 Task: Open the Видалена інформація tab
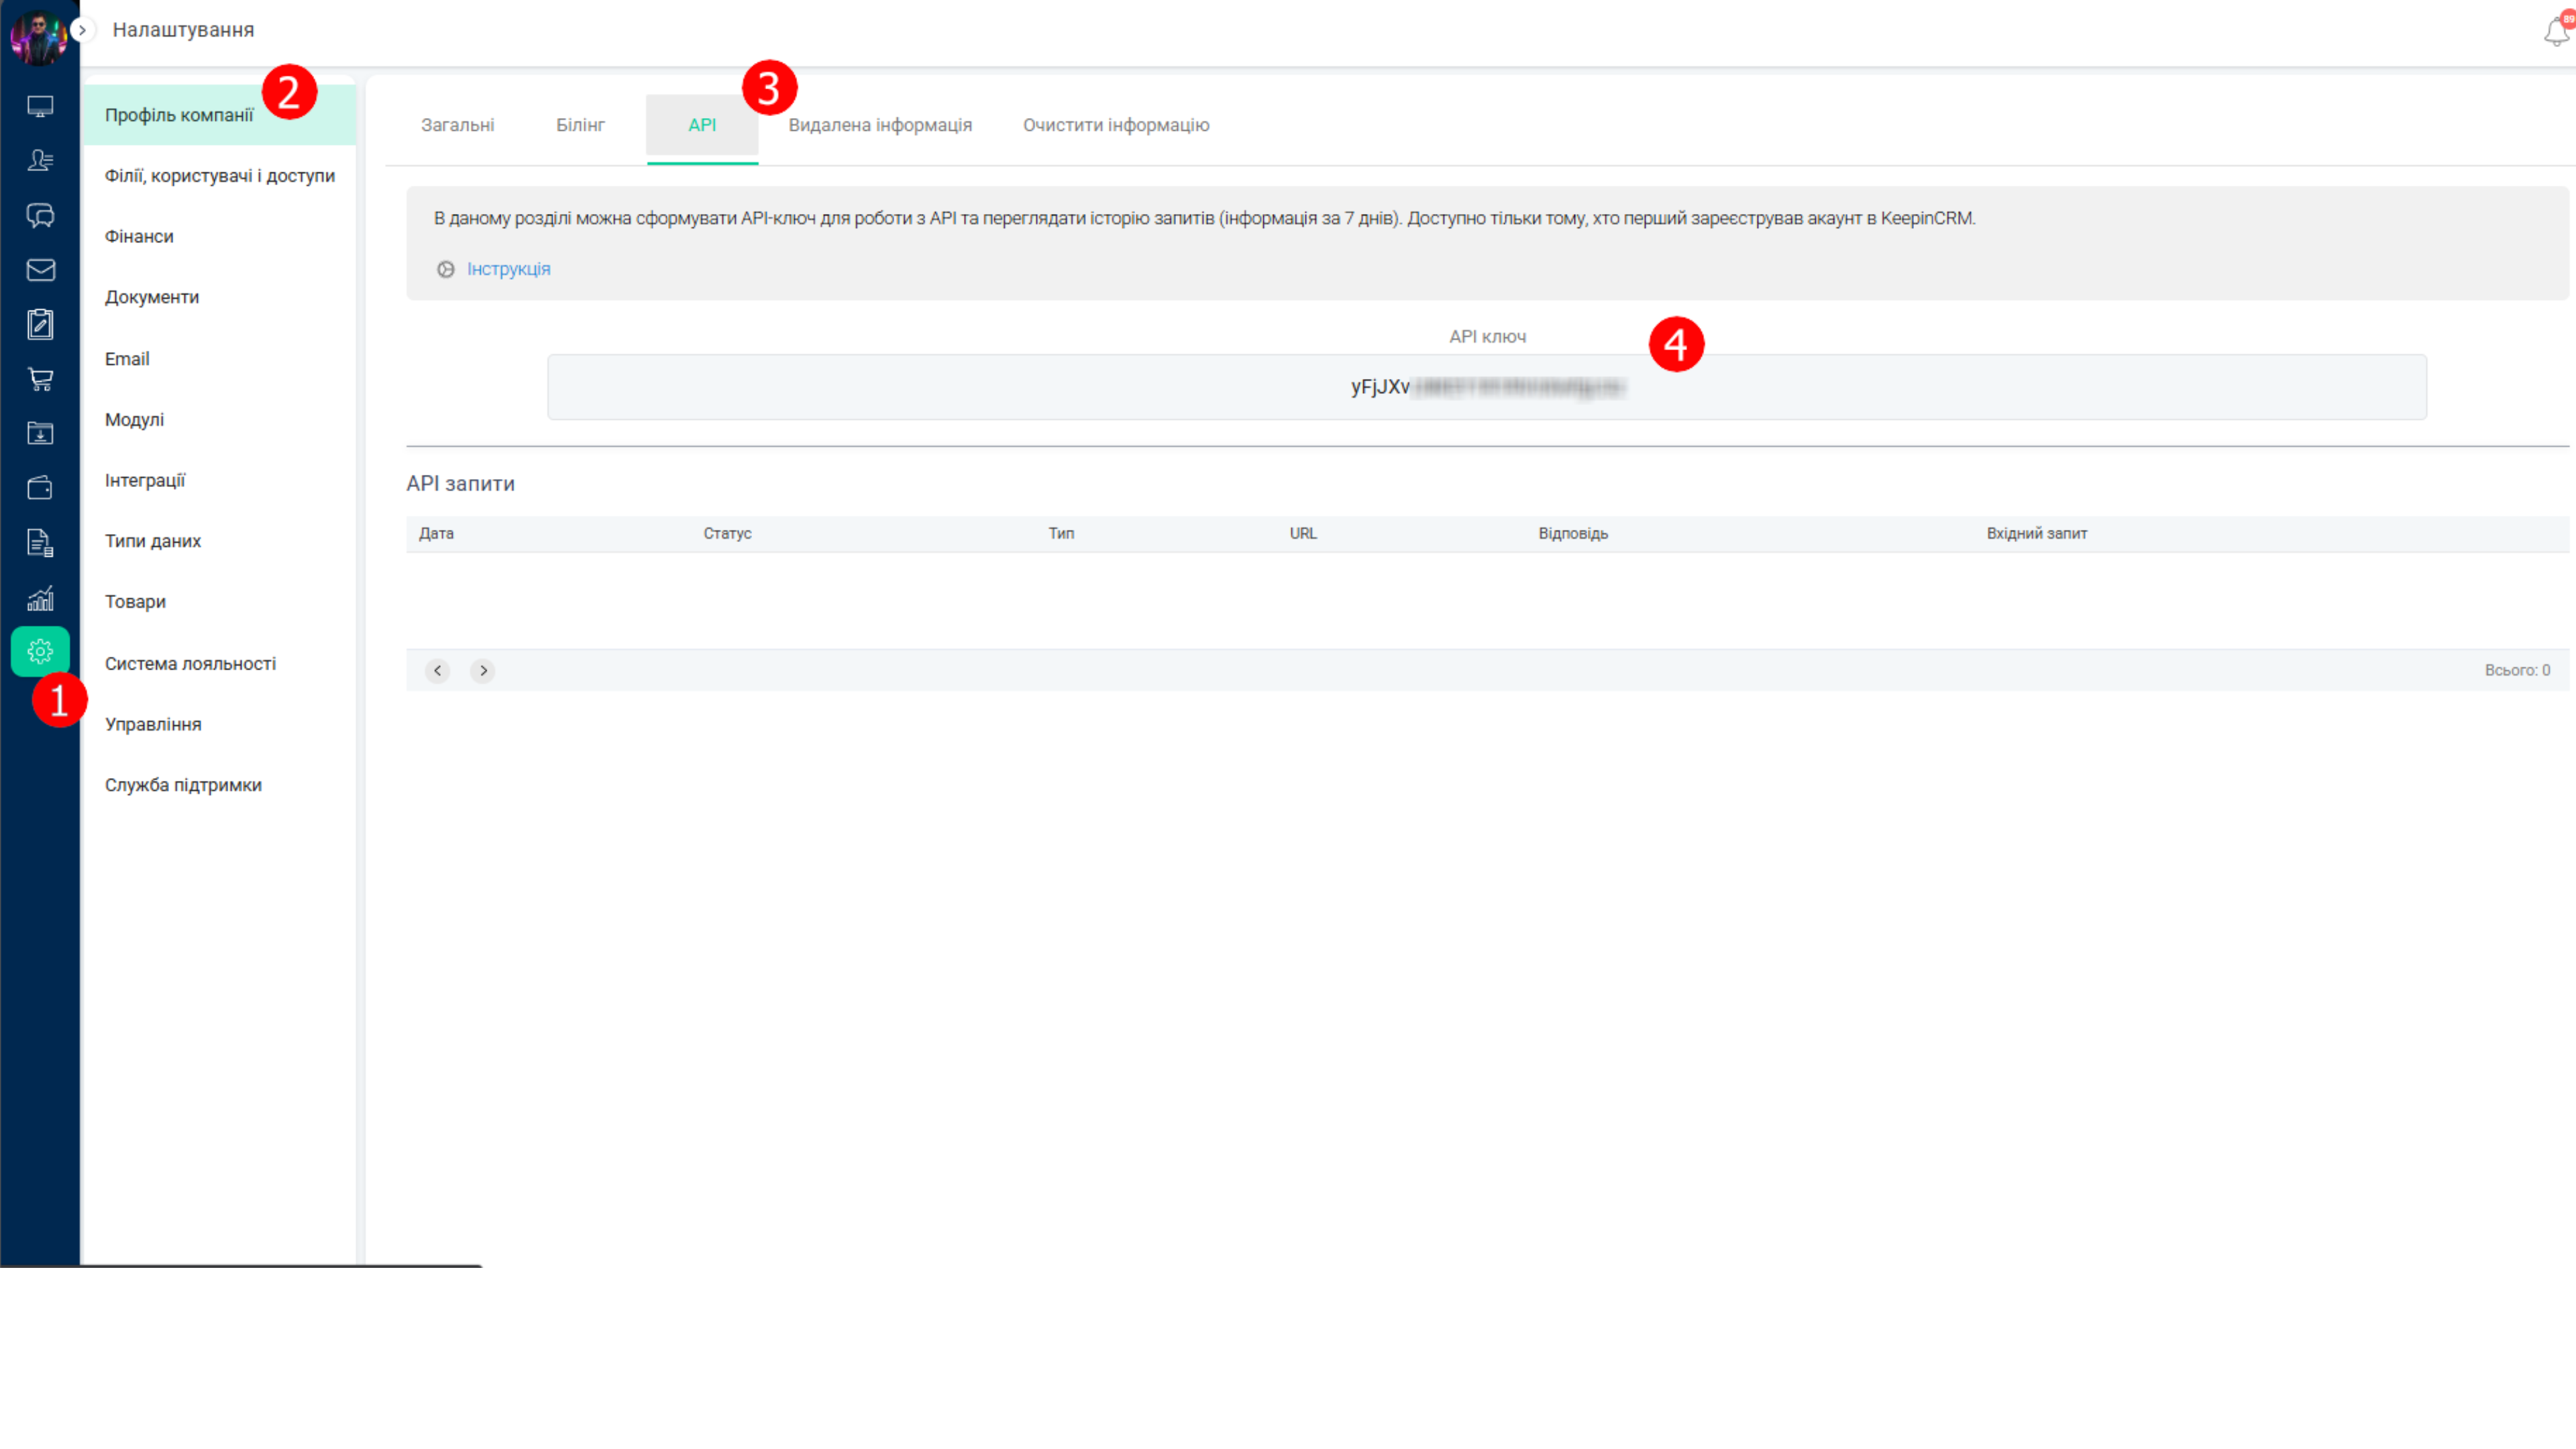[x=881, y=125]
